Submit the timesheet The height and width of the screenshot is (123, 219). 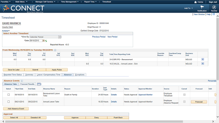tap(35, 70)
